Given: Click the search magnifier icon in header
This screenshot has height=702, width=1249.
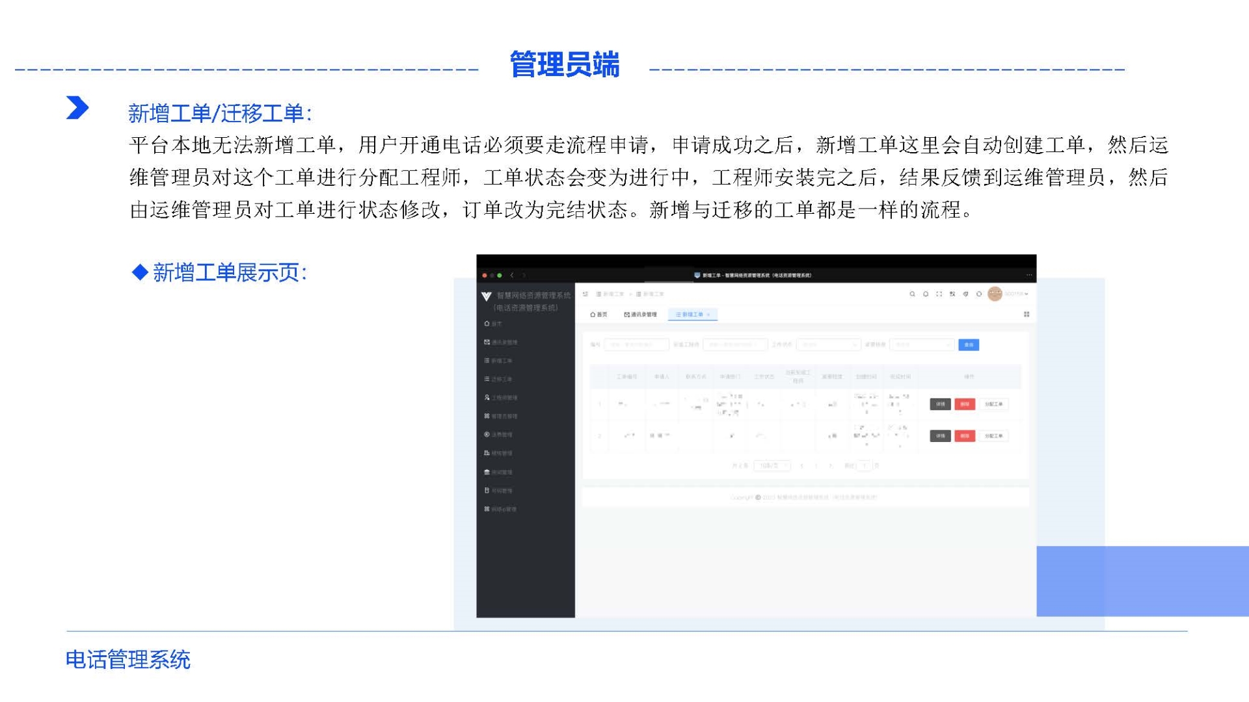Looking at the screenshot, I should (x=912, y=294).
